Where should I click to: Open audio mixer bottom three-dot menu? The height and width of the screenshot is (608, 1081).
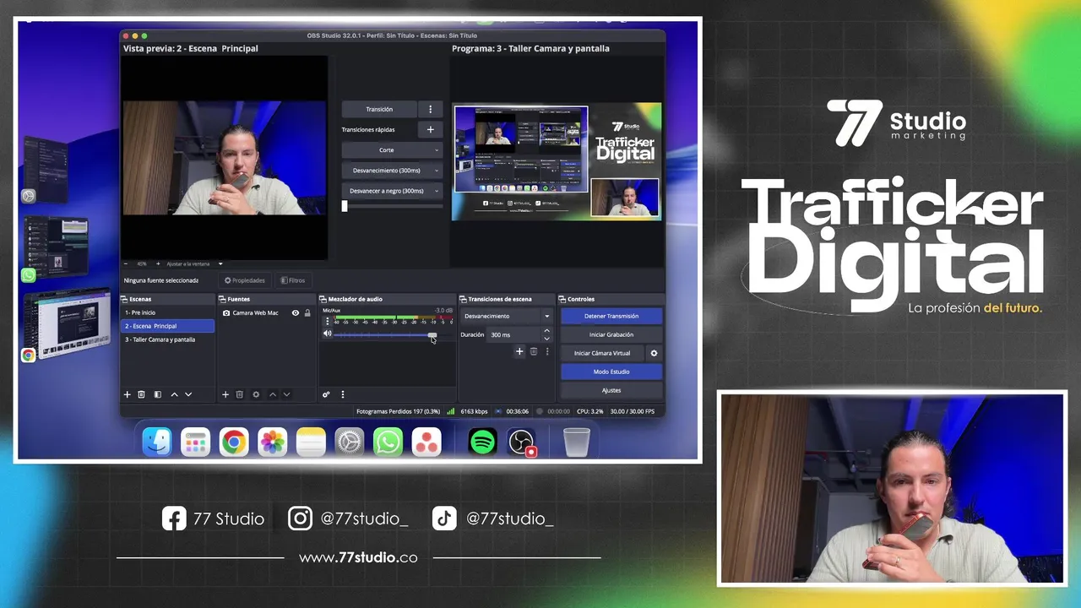(x=342, y=394)
